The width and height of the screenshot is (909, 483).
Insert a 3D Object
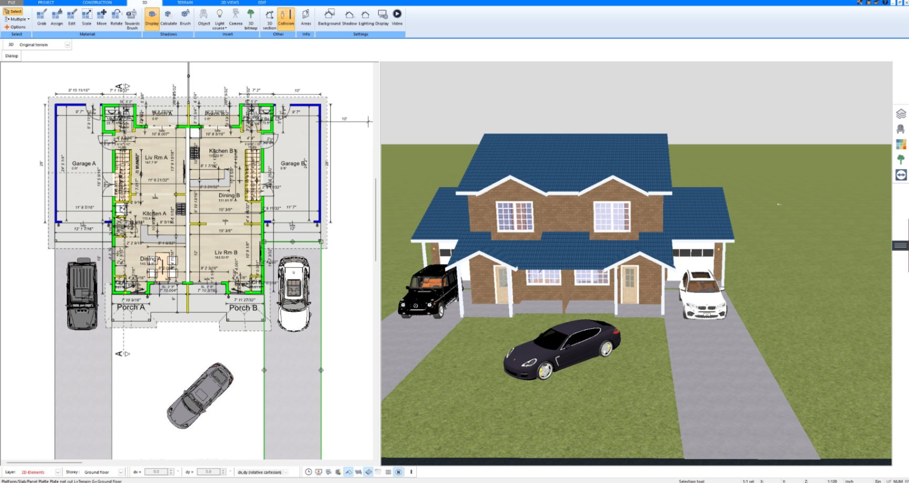pyautogui.click(x=204, y=17)
